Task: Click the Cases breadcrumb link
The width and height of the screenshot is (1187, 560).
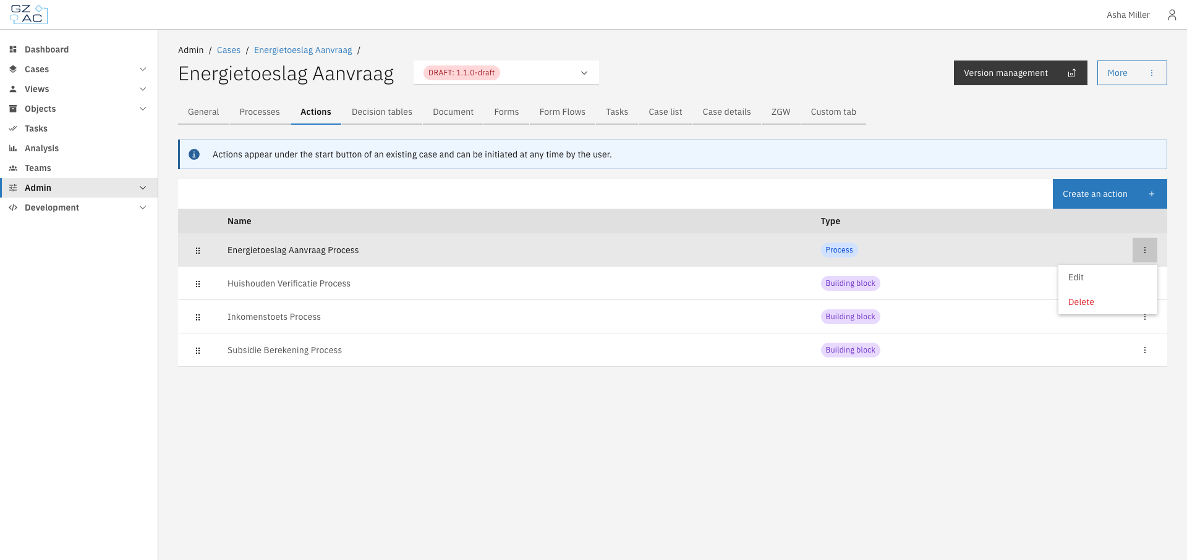Action: click(229, 50)
